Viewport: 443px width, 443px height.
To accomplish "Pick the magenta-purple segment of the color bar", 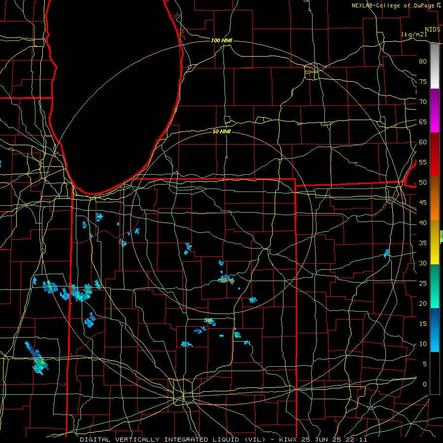I will point(435,111).
